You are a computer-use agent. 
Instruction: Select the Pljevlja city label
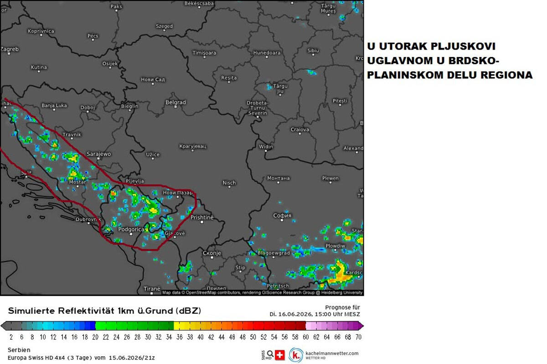(134, 181)
